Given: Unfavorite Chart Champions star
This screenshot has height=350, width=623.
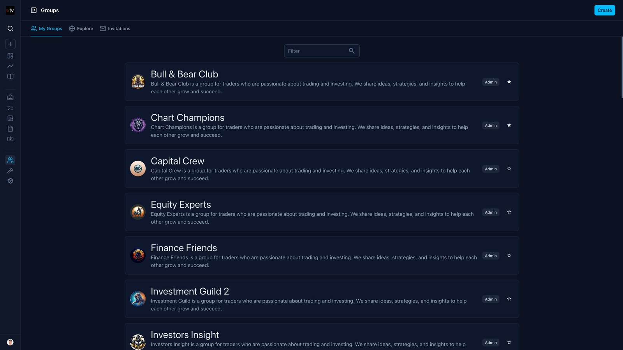Looking at the screenshot, I should point(509,125).
